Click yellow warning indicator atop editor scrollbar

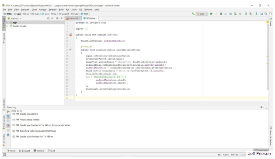pyautogui.click(x=268, y=22)
